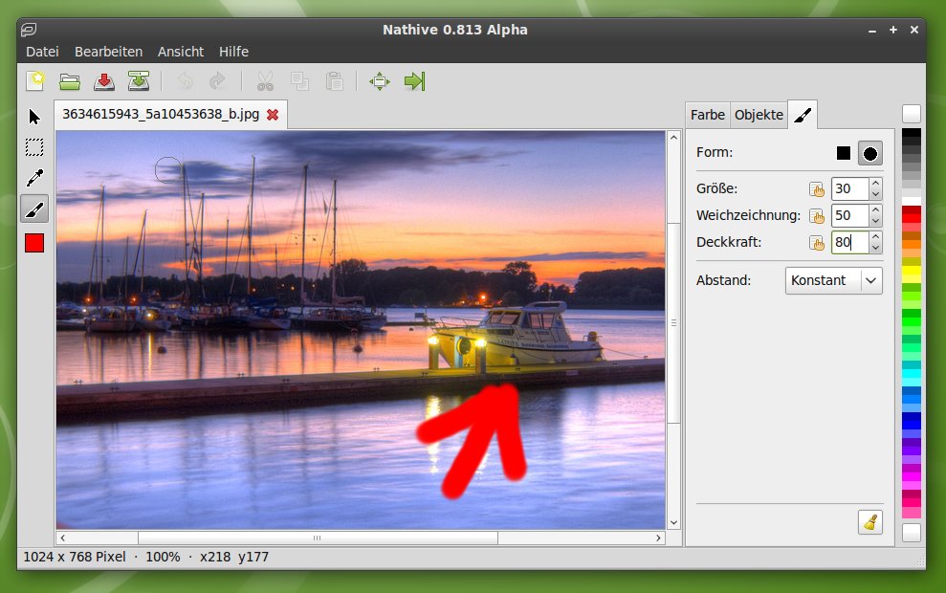Decrease Deckkraft with the down arrow
The height and width of the screenshot is (593, 946).
pyautogui.click(x=875, y=248)
